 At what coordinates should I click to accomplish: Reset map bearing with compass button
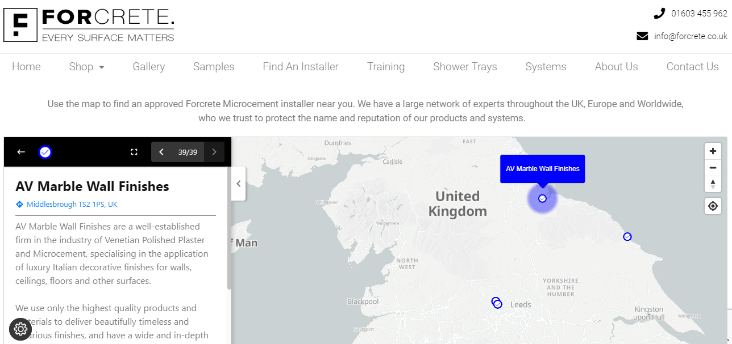tap(713, 184)
